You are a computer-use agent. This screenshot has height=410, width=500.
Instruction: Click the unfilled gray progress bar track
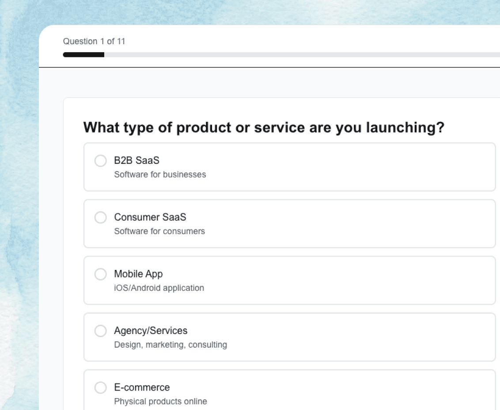300,55
